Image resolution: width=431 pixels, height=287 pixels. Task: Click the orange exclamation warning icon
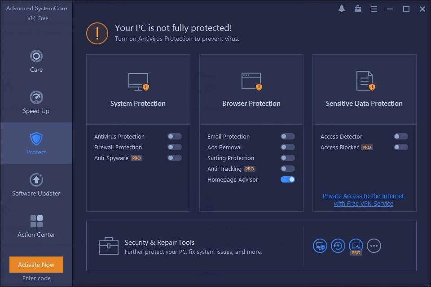click(97, 34)
